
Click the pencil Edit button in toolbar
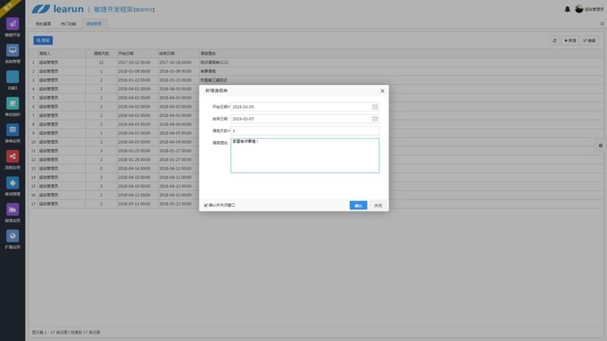point(589,40)
